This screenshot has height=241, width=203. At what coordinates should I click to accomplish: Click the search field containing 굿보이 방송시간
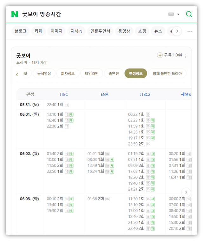[x=92, y=14]
